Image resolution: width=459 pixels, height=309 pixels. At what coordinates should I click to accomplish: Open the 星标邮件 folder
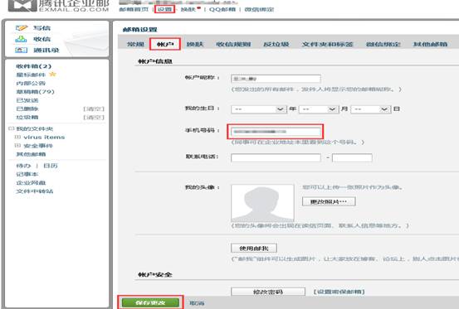coord(31,75)
